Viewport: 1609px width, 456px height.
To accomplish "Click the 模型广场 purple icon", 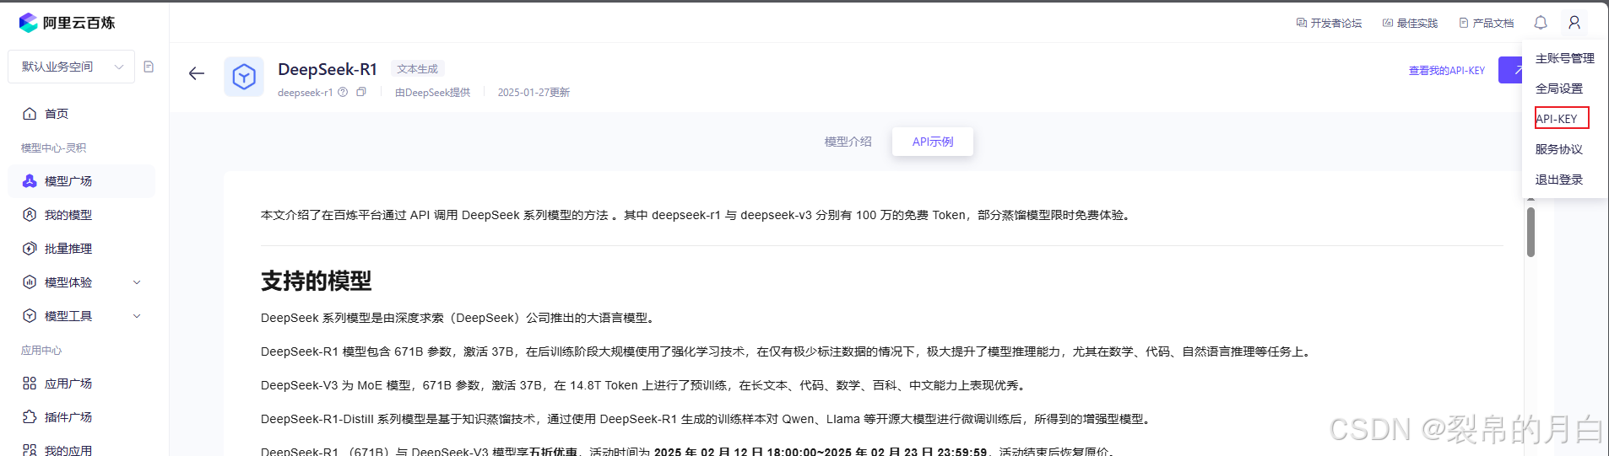I will [30, 181].
